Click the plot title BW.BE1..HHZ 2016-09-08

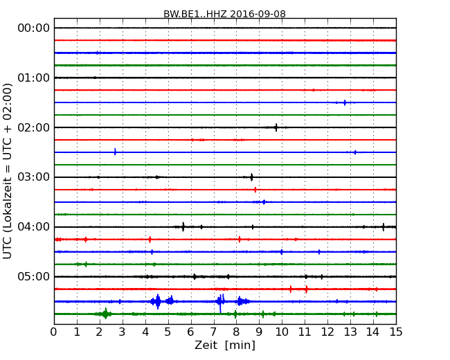224,14
